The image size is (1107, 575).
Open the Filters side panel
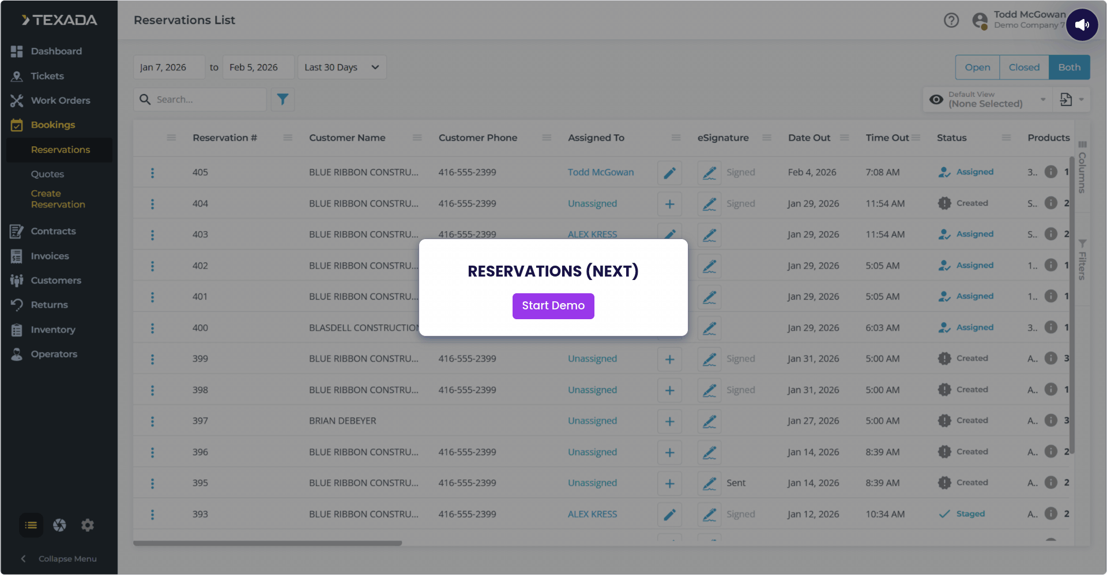pyautogui.click(x=1082, y=260)
